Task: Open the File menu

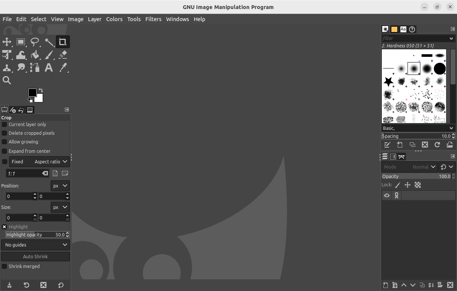Action: [x=7, y=19]
